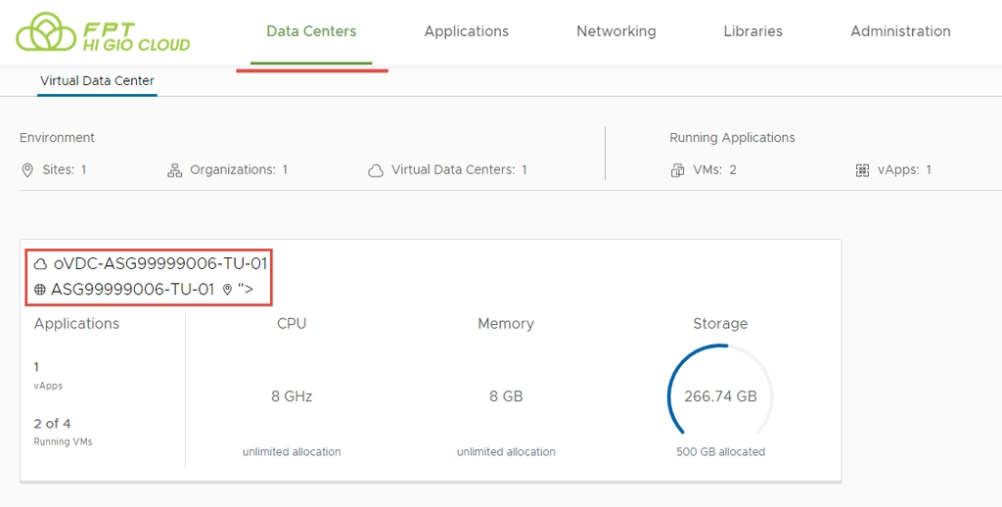
Task: Click the 2 of 4 Running VMs count
Action: tap(53, 424)
